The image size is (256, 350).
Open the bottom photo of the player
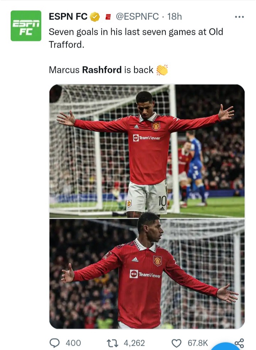(147, 274)
